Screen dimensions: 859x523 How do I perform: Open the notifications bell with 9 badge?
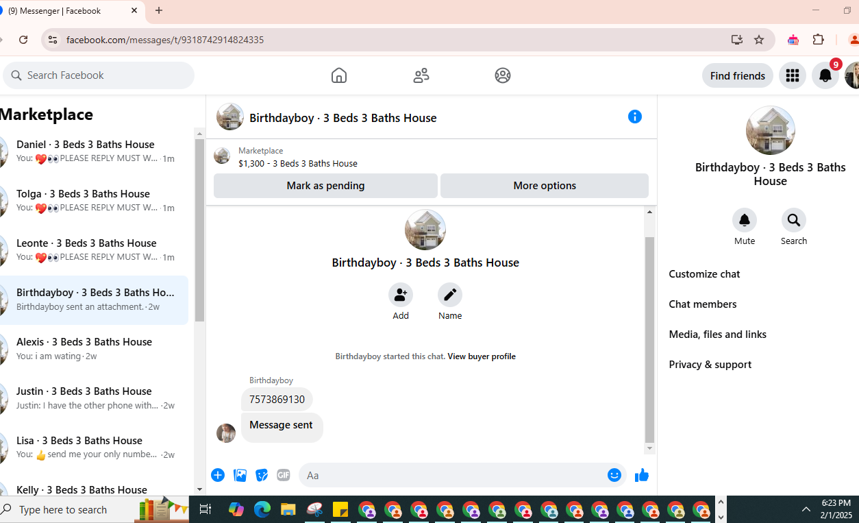[x=825, y=75]
